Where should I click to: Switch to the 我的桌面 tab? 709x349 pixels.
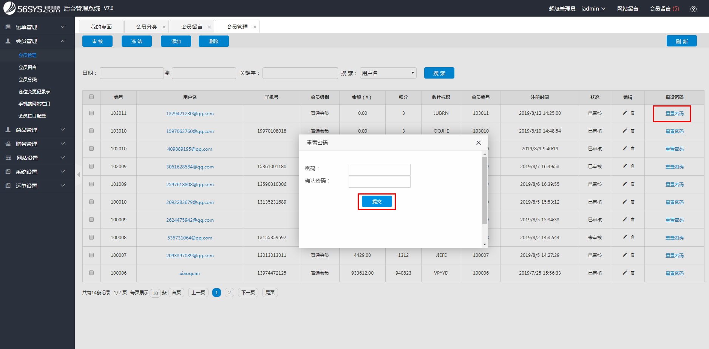coord(101,26)
